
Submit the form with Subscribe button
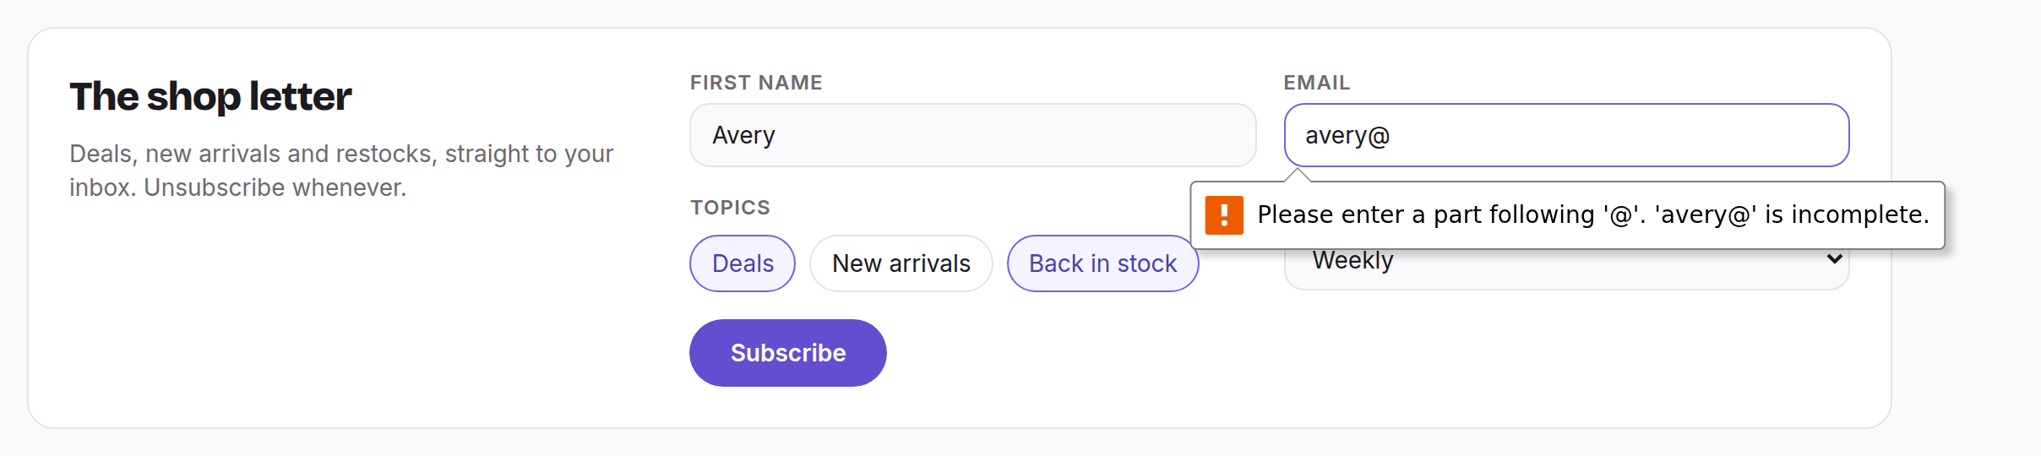coord(788,353)
